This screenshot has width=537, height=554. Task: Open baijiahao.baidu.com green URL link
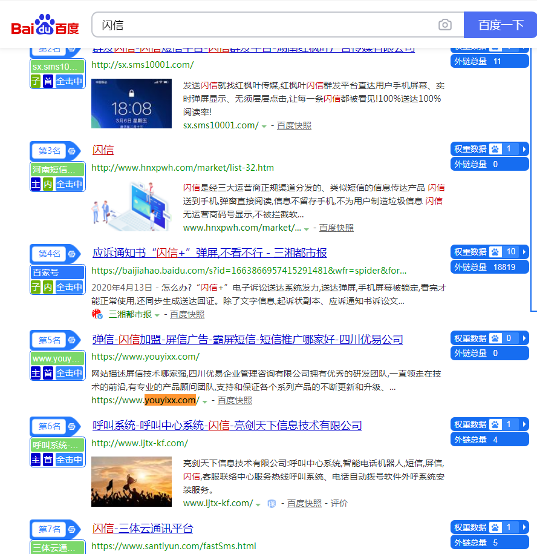[249, 271]
